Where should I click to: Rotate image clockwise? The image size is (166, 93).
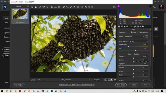(89, 7)
